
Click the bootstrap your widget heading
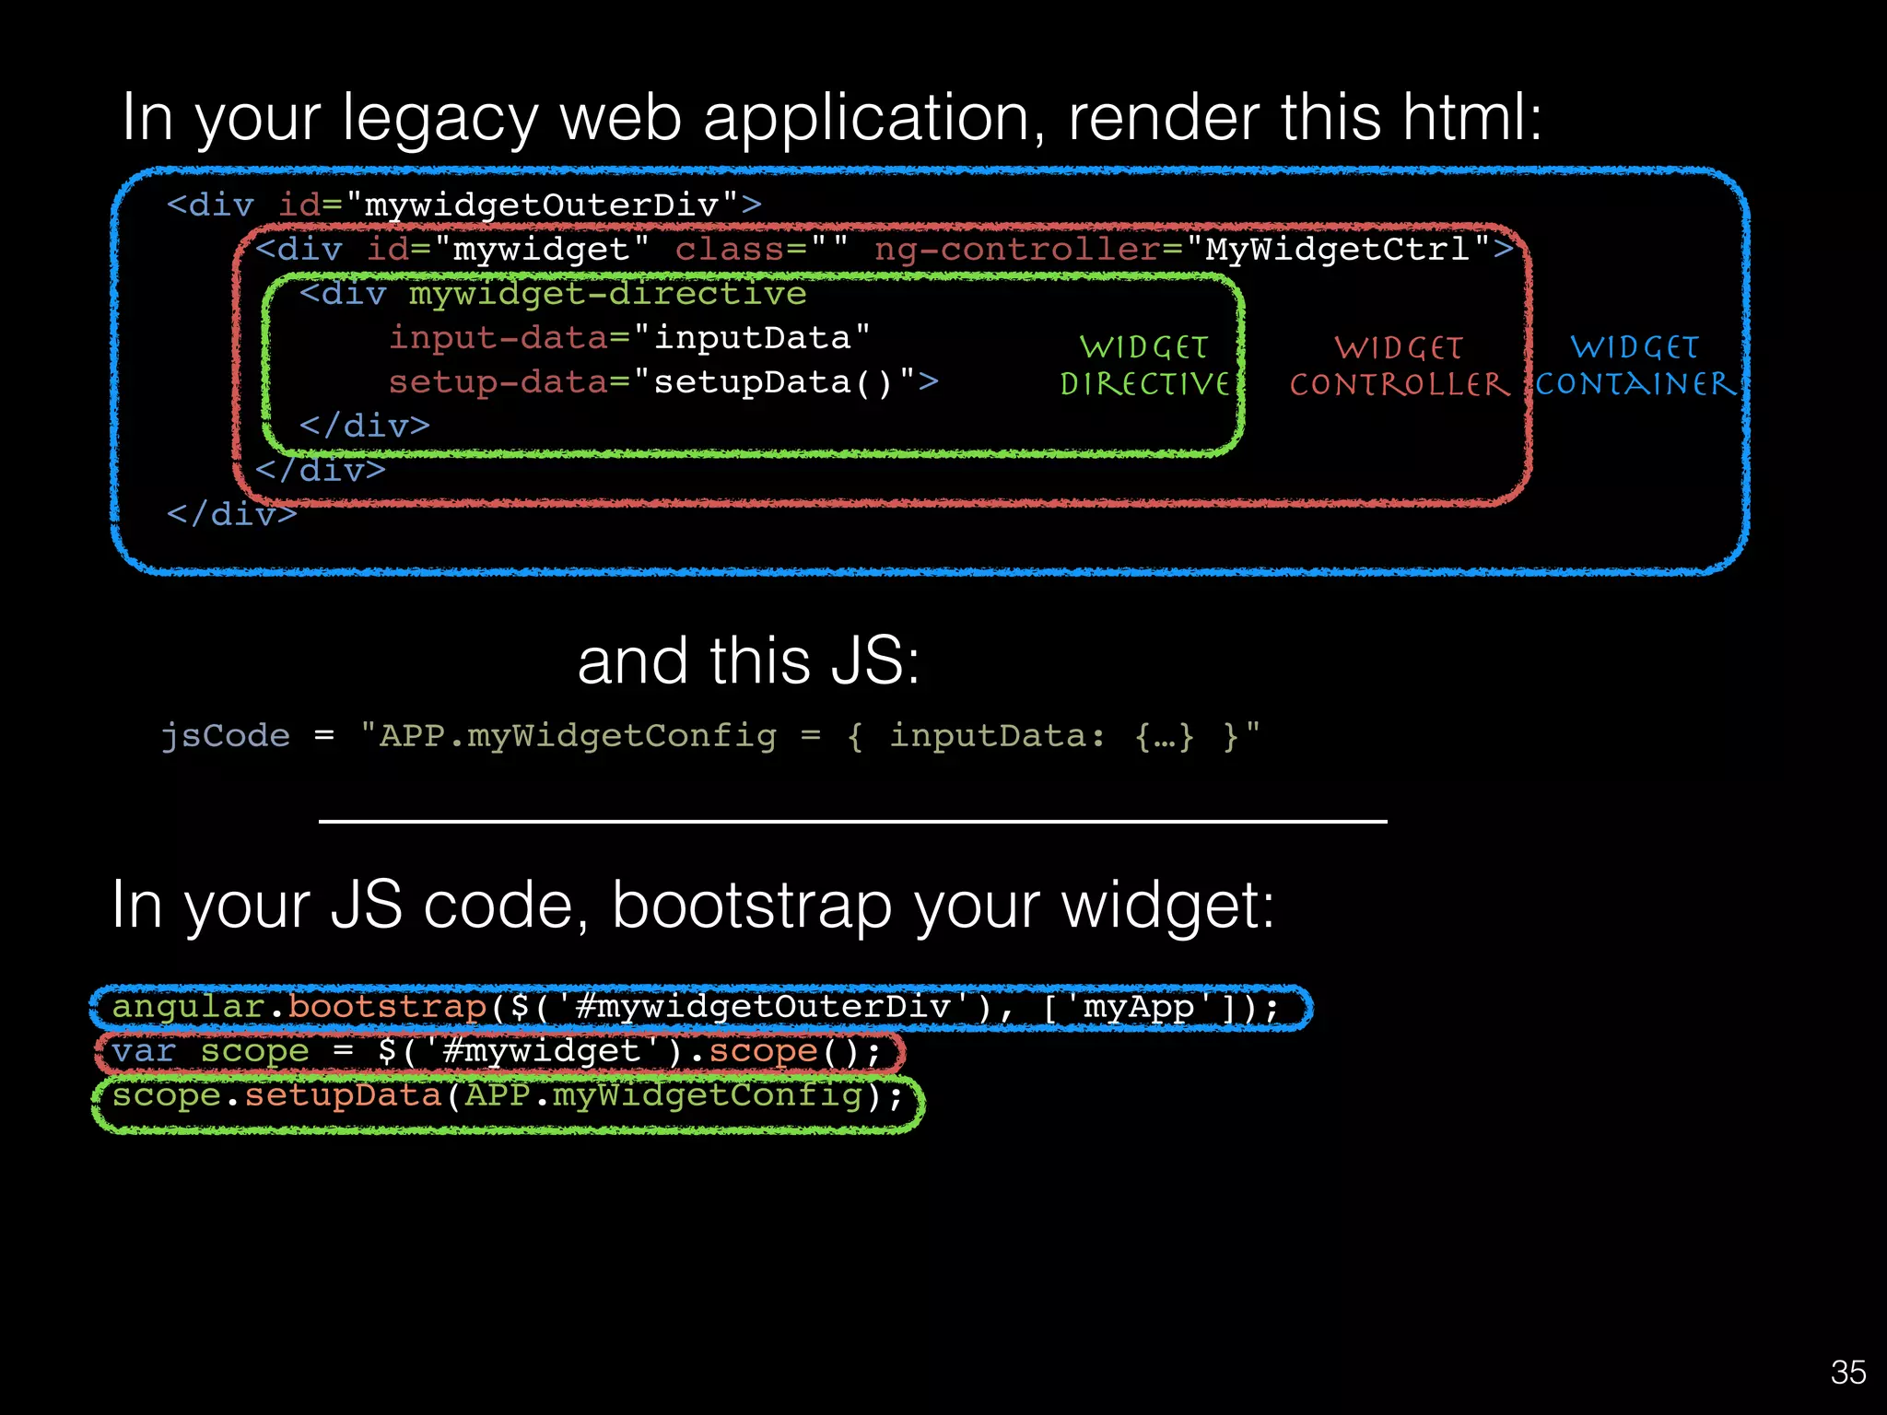693,906
